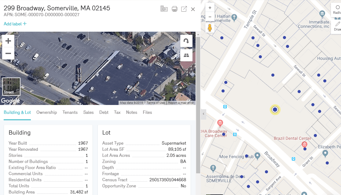The height and width of the screenshot is (195, 341).
Task: Zoom in on the aerial photo
Action: 8,41
